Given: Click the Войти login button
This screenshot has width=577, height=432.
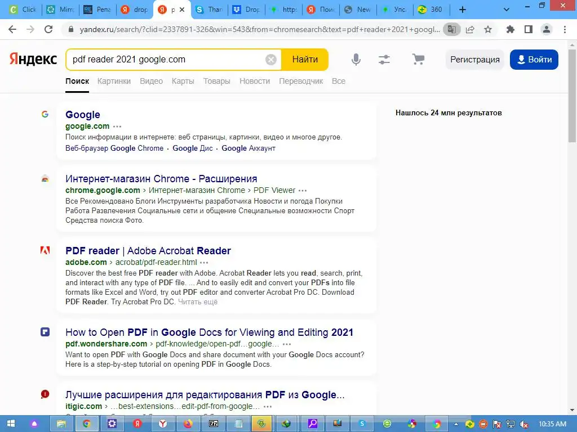Looking at the screenshot, I should [534, 60].
